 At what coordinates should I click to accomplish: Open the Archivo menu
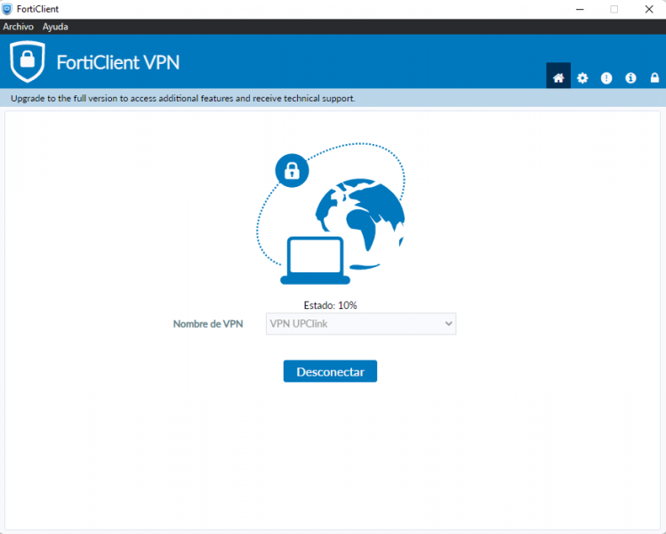[x=18, y=27]
